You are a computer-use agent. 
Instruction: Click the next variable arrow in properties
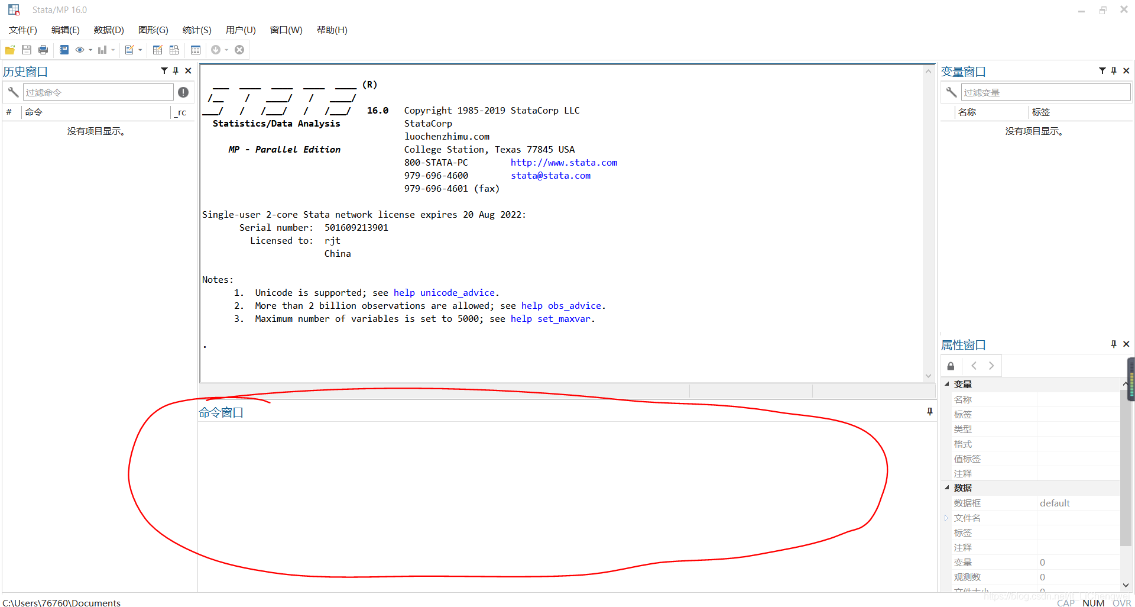pyautogui.click(x=991, y=366)
